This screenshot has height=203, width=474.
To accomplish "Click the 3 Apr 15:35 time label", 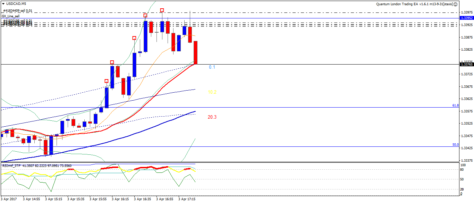I will (76, 200).
